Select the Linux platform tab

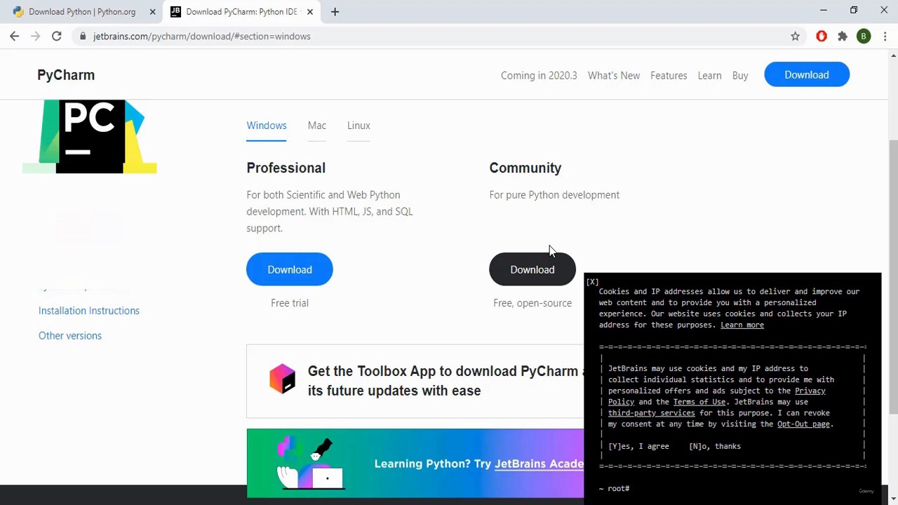tap(358, 126)
